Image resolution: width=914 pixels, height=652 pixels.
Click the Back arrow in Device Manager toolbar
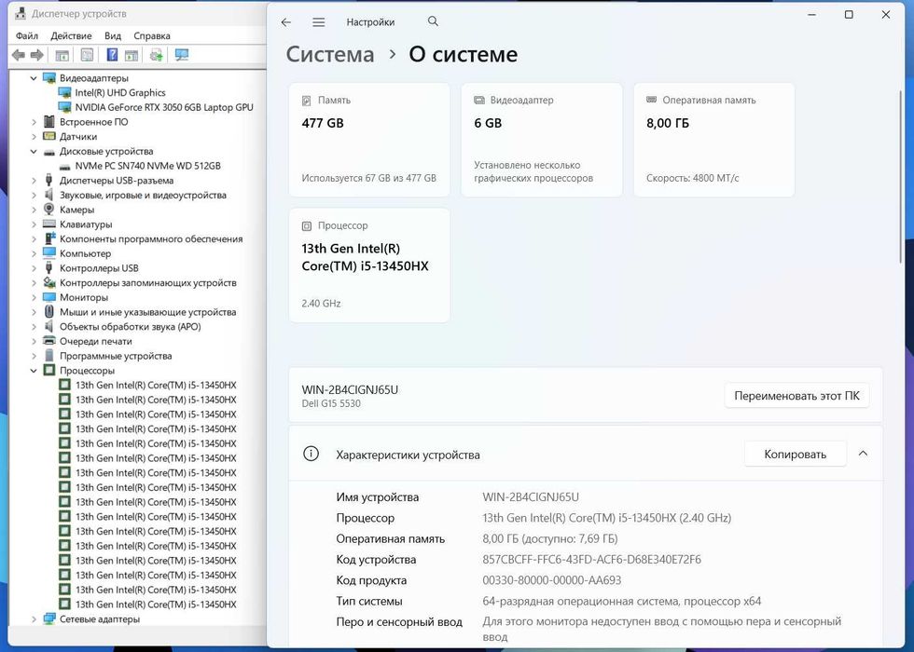click(18, 55)
